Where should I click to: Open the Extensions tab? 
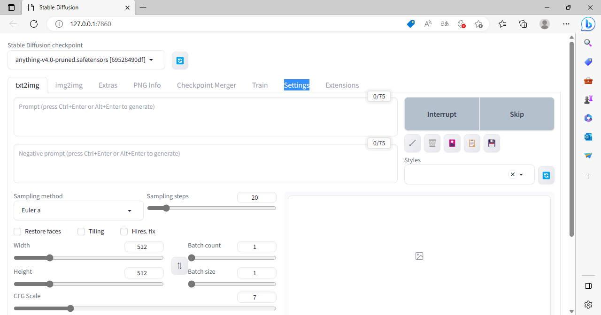342,85
